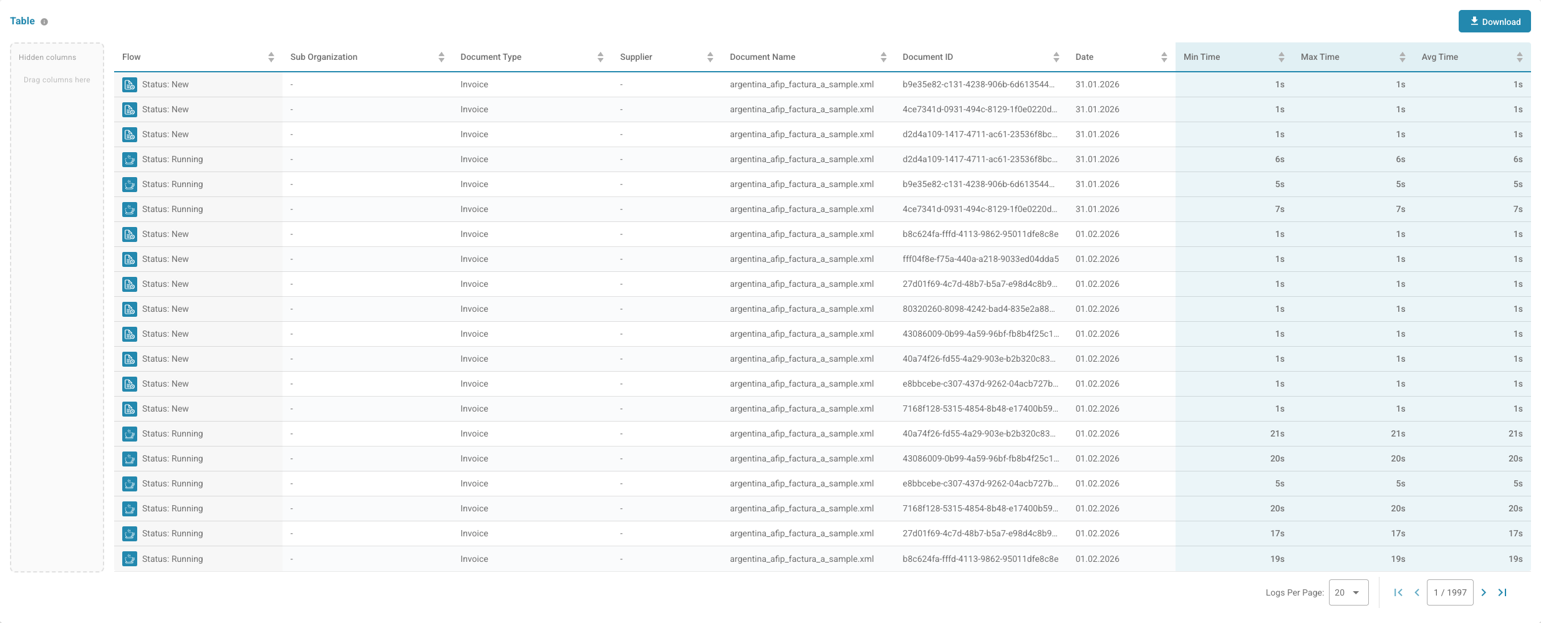Go to the previous page of logs

(1417, 592)
